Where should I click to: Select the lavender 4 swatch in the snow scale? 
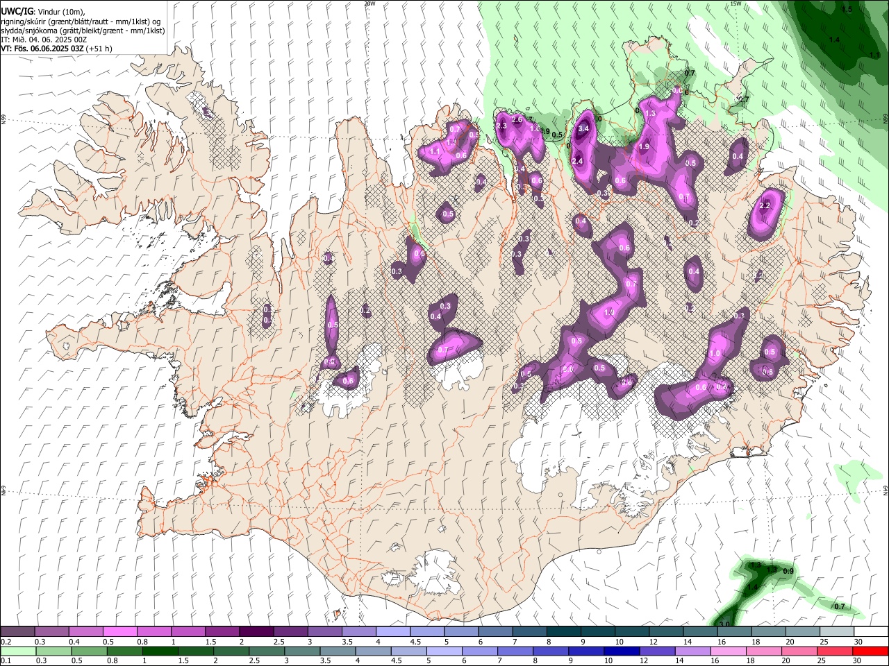click(x=392, y=632)
